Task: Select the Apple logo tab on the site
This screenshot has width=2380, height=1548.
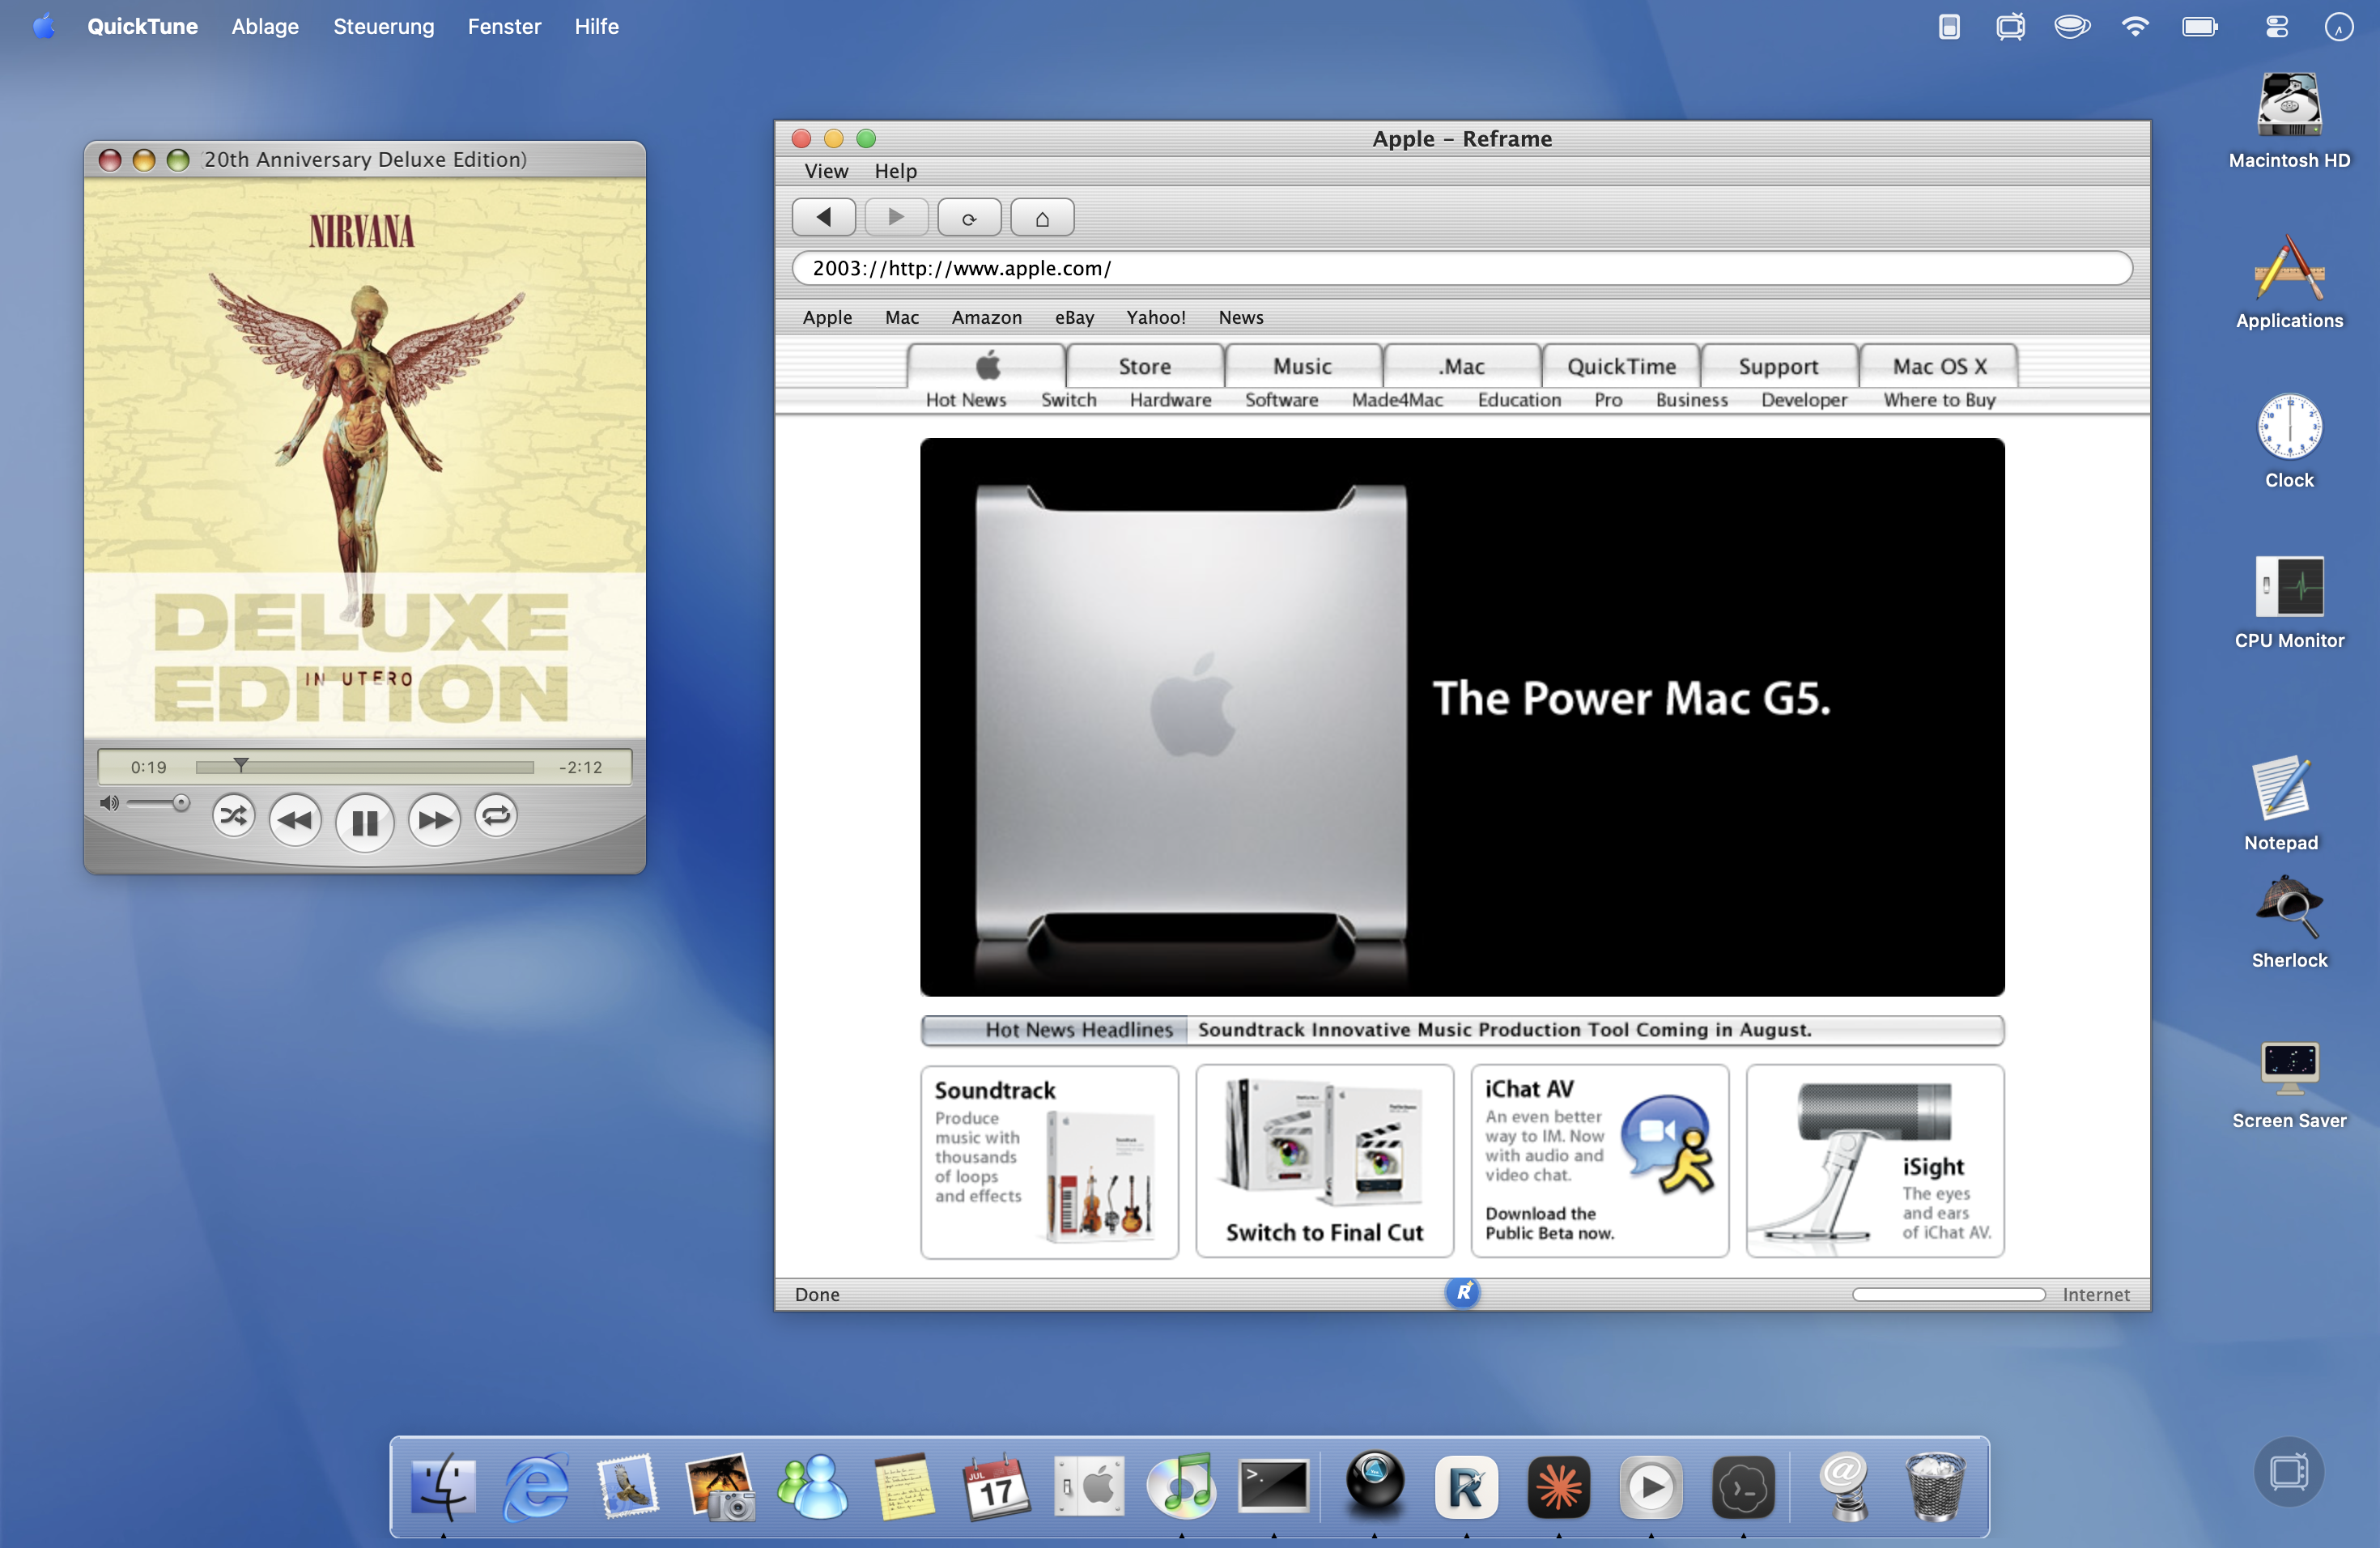Action: 987,366
